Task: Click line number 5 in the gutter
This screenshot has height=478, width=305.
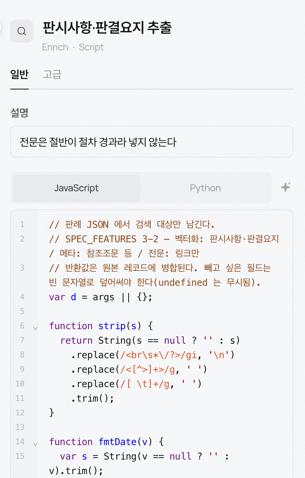Action: [22, 311]
